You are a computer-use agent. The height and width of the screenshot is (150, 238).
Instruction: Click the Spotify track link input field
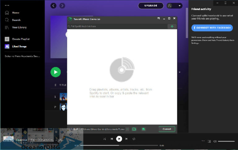point(117,26)
